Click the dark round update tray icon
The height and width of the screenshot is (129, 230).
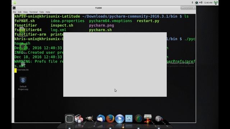(x=197, y=3)
